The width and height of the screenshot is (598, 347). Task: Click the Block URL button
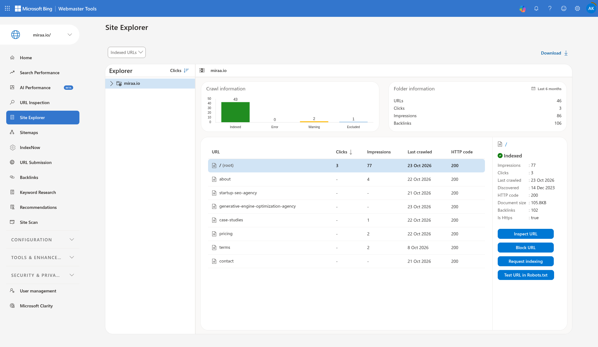coord(525,248)
